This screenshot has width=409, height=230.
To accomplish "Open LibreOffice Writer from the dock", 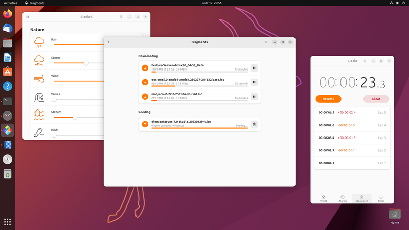I will click(7, 57).
